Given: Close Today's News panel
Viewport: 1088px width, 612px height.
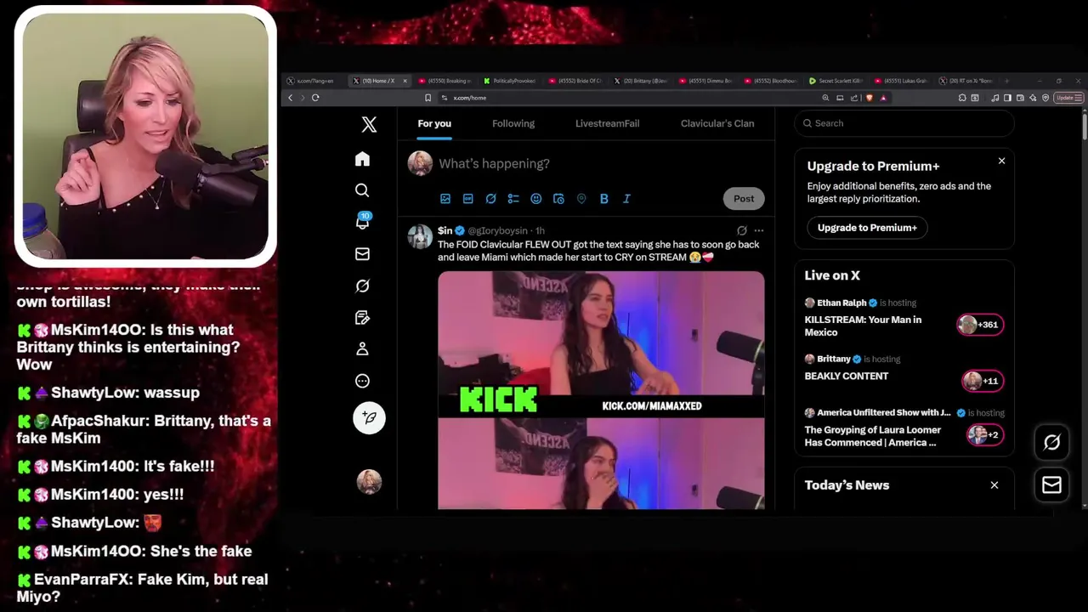Looking at the screenshot, I should (994, 485).
